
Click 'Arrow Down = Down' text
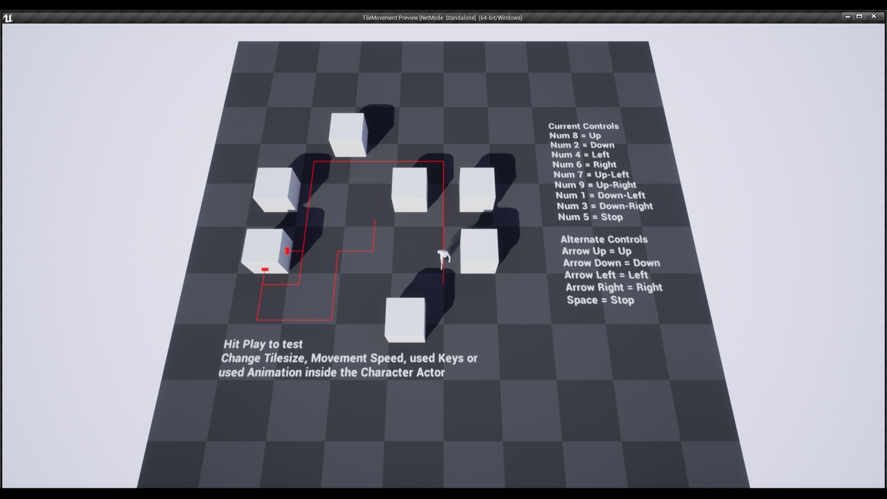[x=611, y=263]
